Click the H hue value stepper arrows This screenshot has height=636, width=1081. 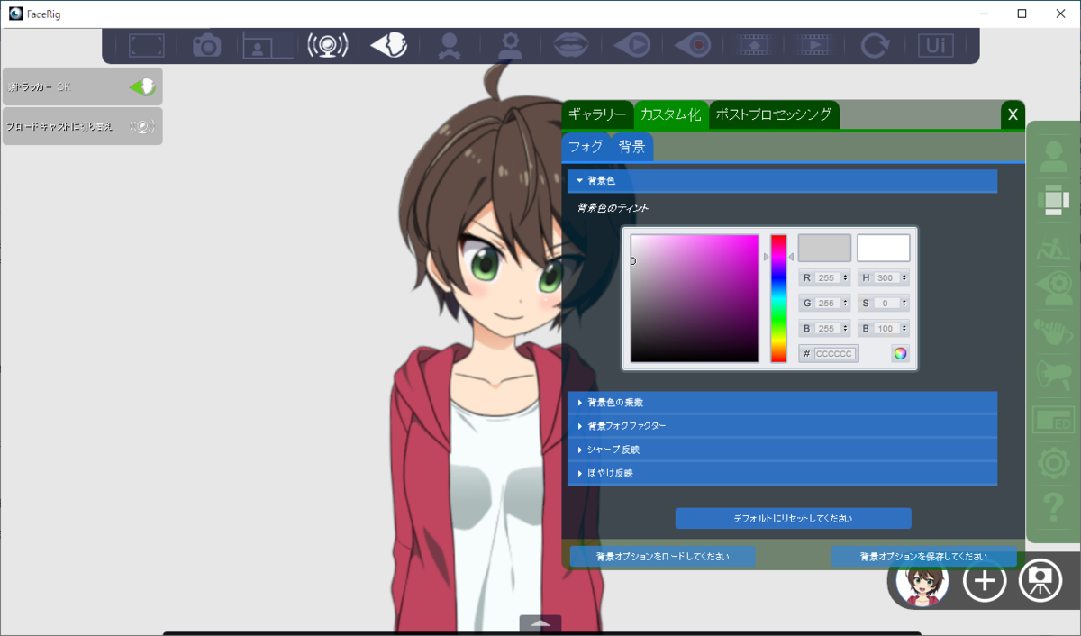coord(904,277)
